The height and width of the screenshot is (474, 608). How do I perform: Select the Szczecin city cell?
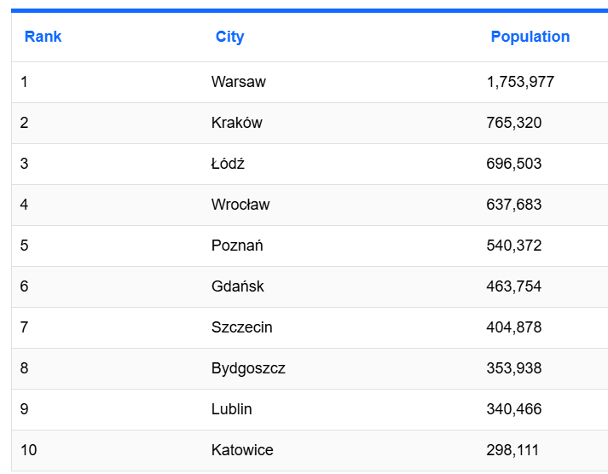[x=242, y=327]
